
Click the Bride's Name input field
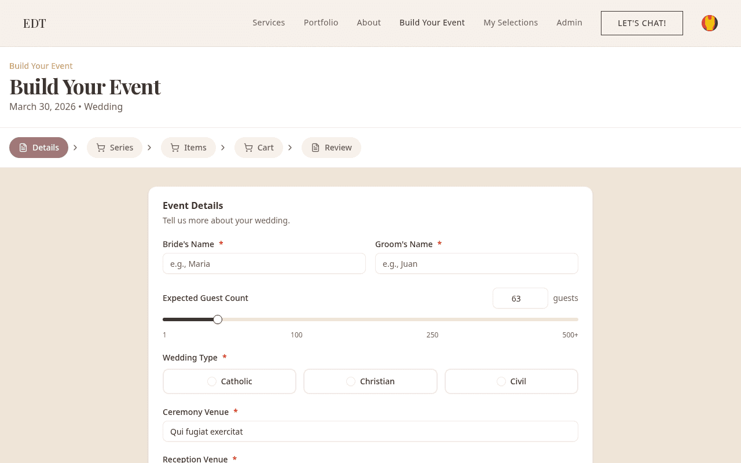click(264, 263)
